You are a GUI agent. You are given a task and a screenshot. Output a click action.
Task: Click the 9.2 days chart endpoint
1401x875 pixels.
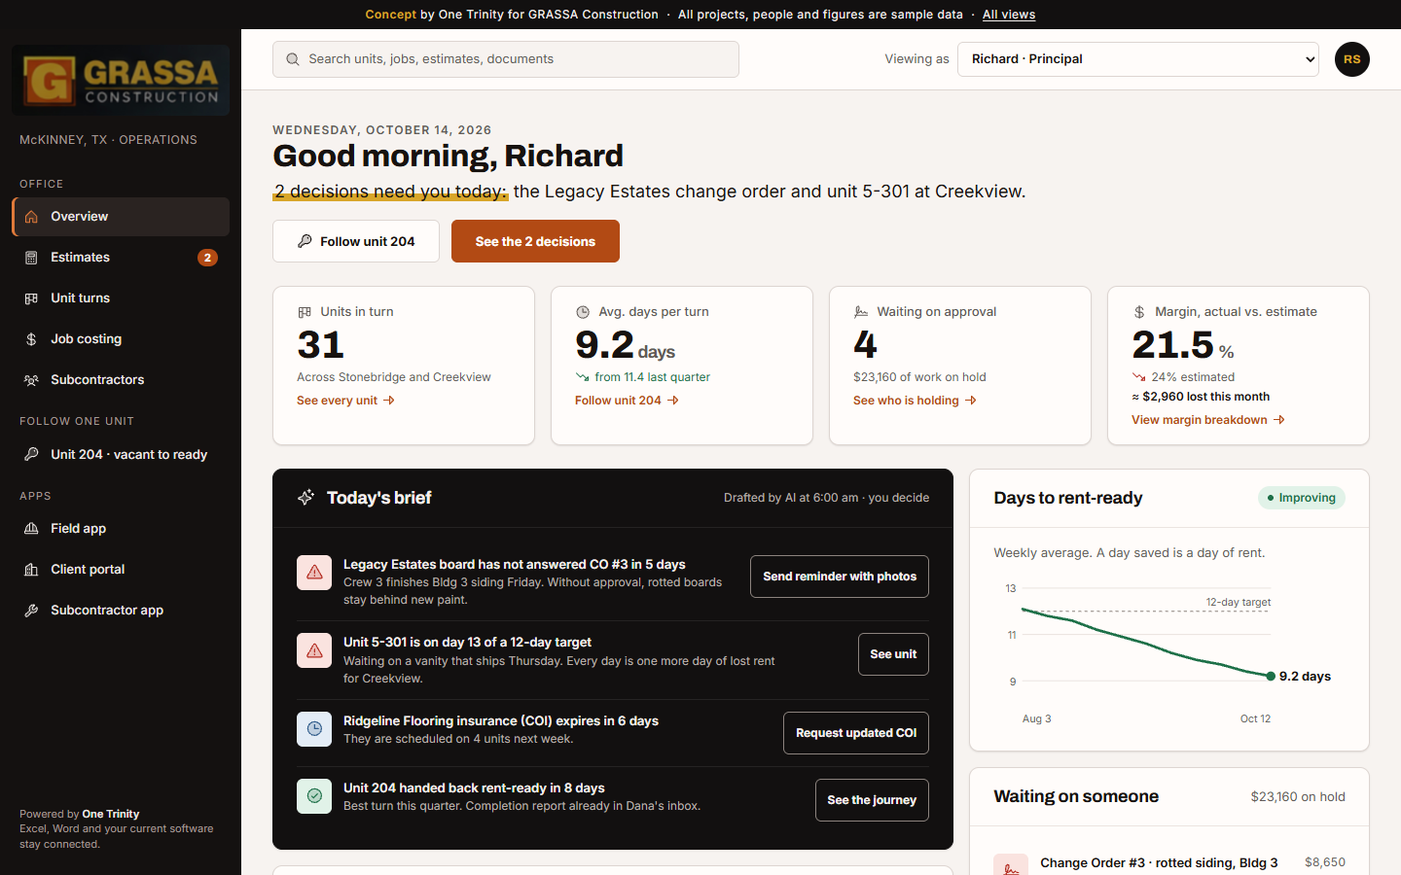tap(1271, 676)
